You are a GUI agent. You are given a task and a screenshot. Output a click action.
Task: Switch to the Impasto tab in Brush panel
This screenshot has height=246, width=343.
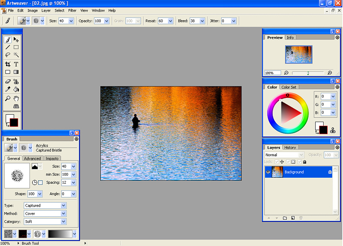click(52, 158)
